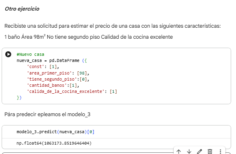Click the '1 baño Área 98m²' text line

tap(88, 37)
